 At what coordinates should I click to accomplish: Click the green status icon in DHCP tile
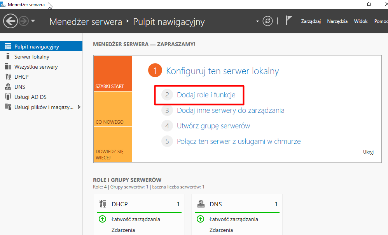point(103,219)
